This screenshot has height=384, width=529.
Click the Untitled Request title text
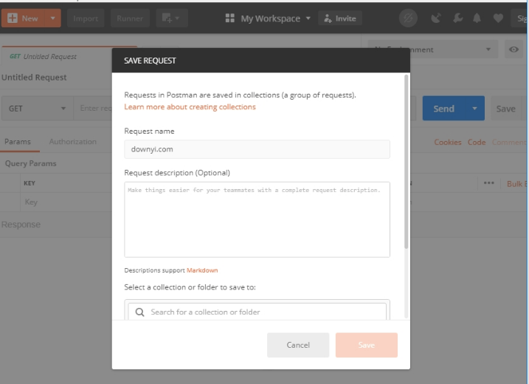(34, 78)
